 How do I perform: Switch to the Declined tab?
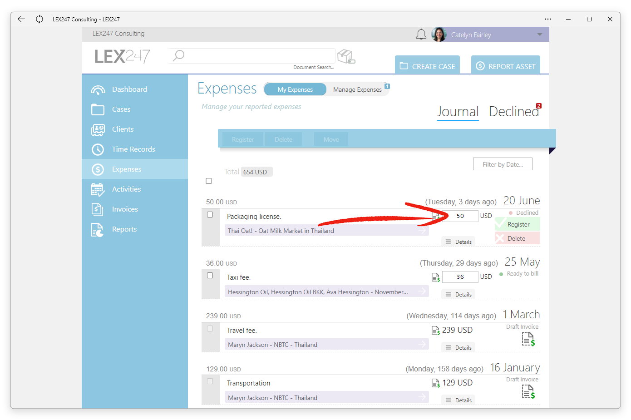pyautogui.click(x=514, y=112)
